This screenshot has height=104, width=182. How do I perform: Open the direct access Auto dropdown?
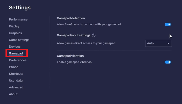[x=158, y=43]
